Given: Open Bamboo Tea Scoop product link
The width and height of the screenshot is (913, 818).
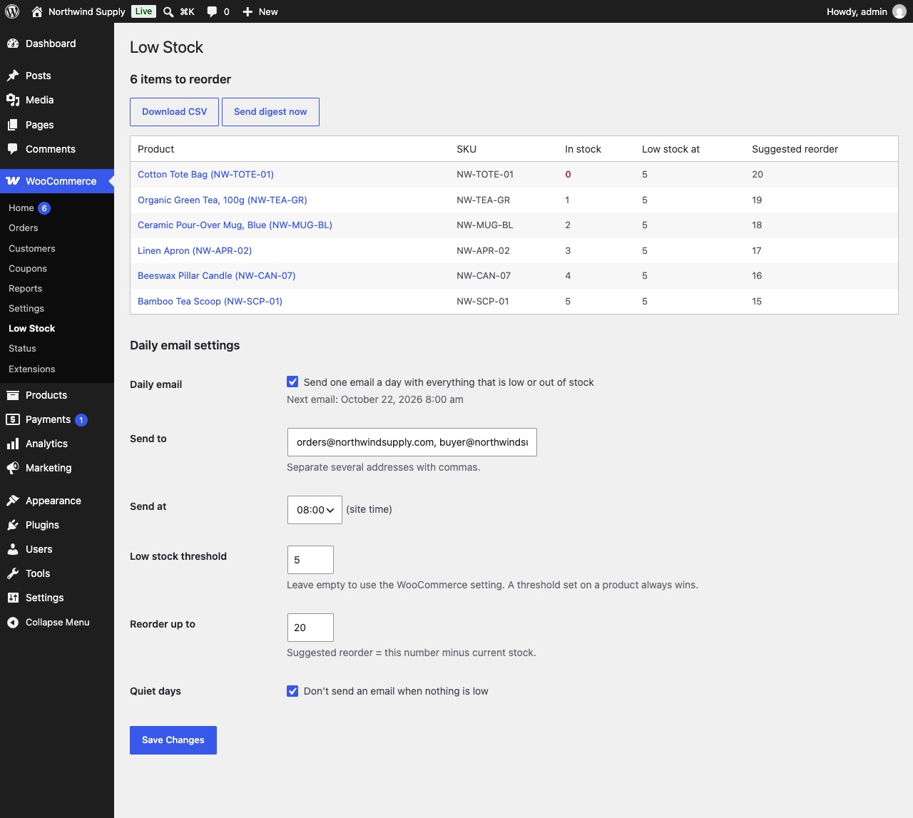Looking at the screenshot, I should pos(210,302).
